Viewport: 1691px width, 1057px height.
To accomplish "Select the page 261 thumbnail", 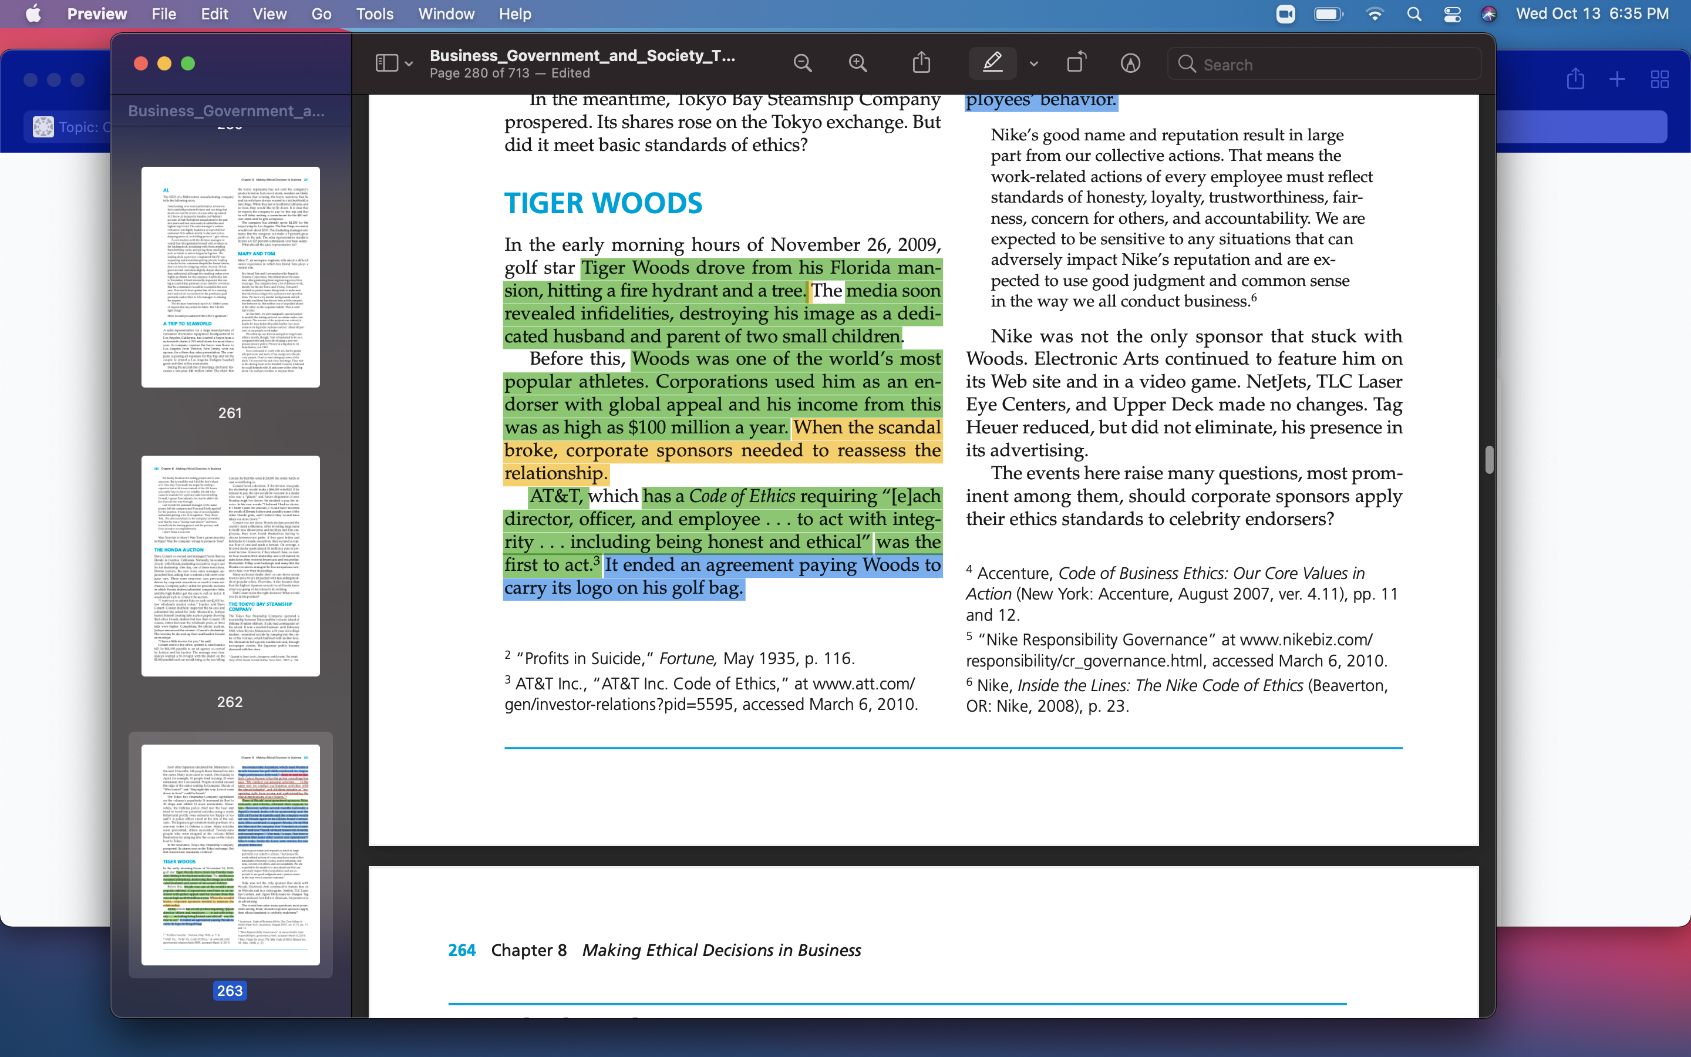I will (231, 277).
